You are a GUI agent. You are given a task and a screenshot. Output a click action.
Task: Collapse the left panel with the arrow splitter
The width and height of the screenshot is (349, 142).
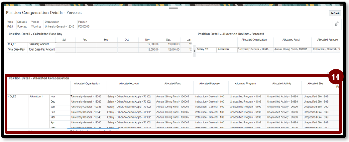pyautogui.click(x=194, y=51)
